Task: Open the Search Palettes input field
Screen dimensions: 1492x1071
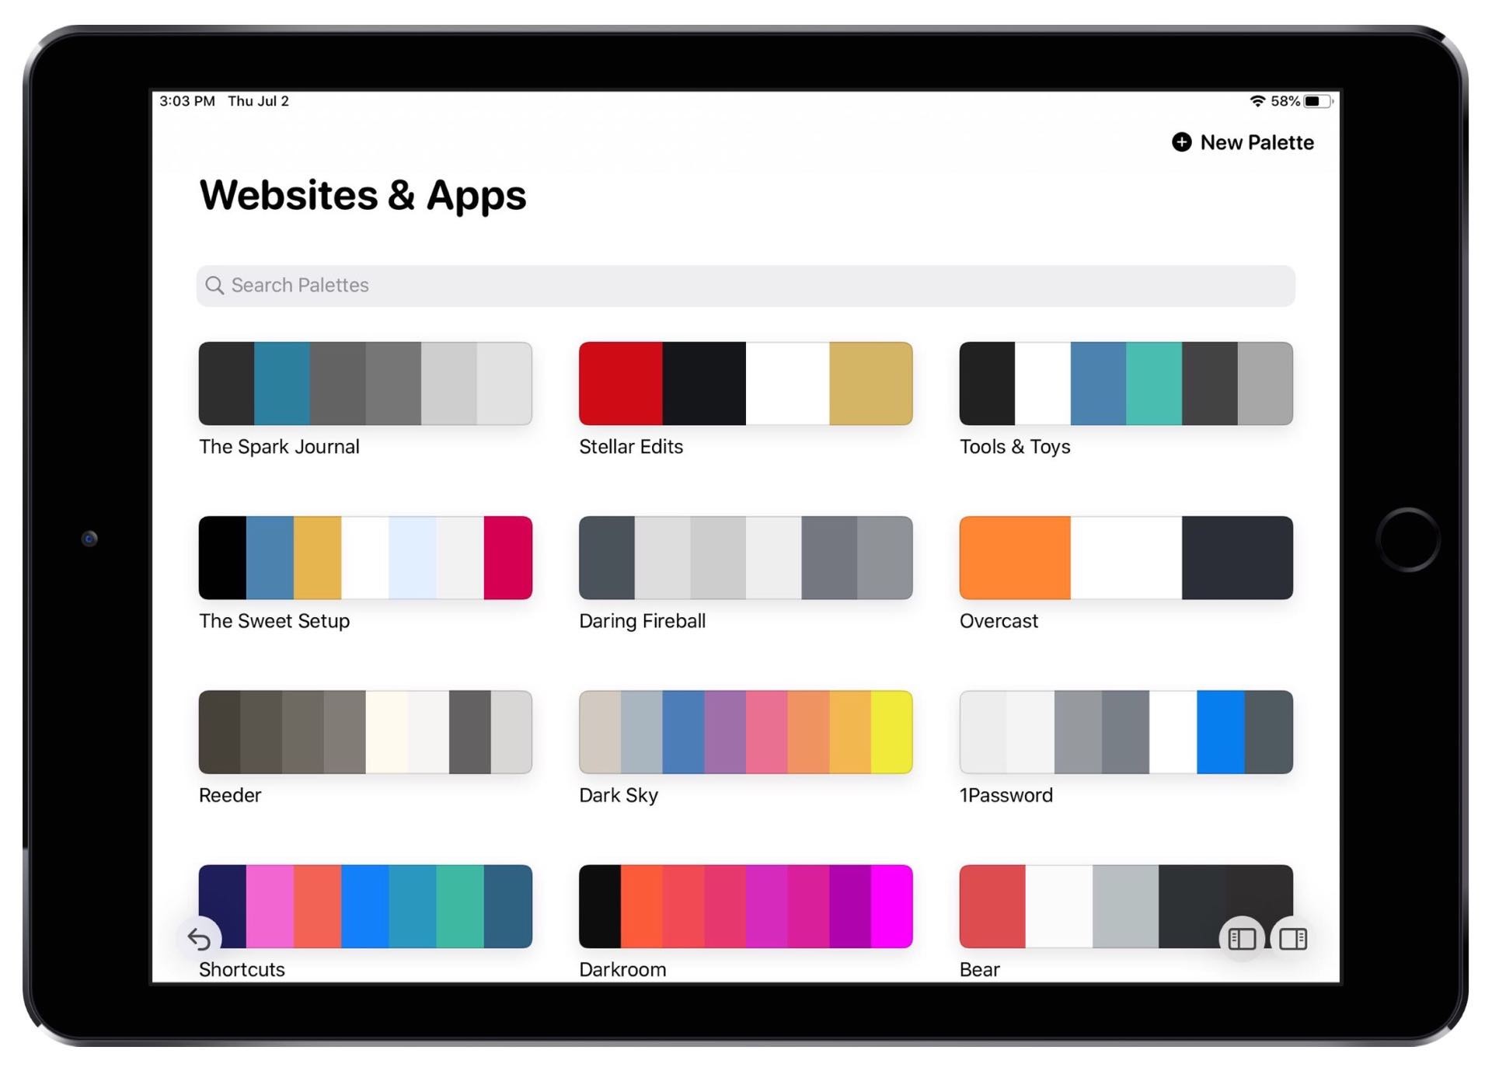Action: click(x=746, y=285)
